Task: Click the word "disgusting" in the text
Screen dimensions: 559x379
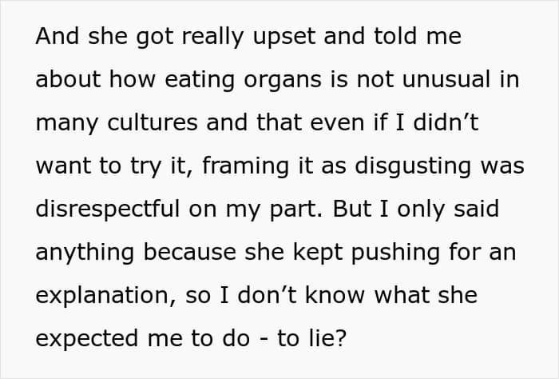Action: tap(413, 166)
